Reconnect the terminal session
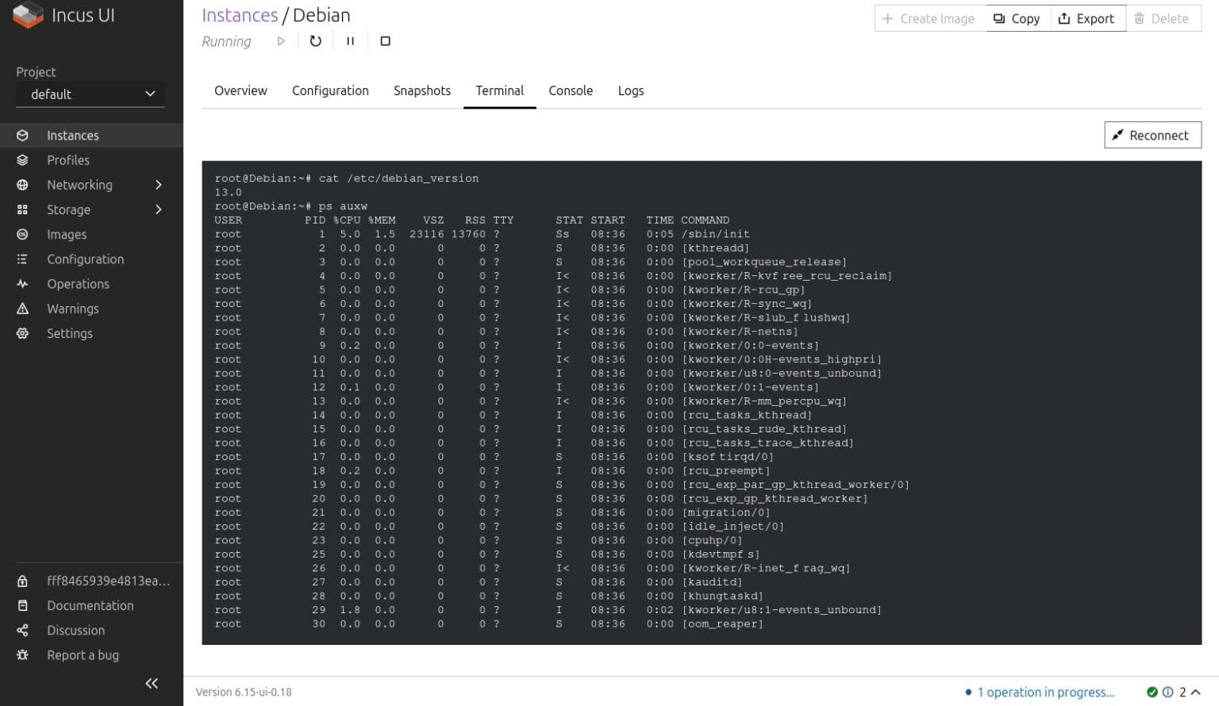 coord(1152,135)
